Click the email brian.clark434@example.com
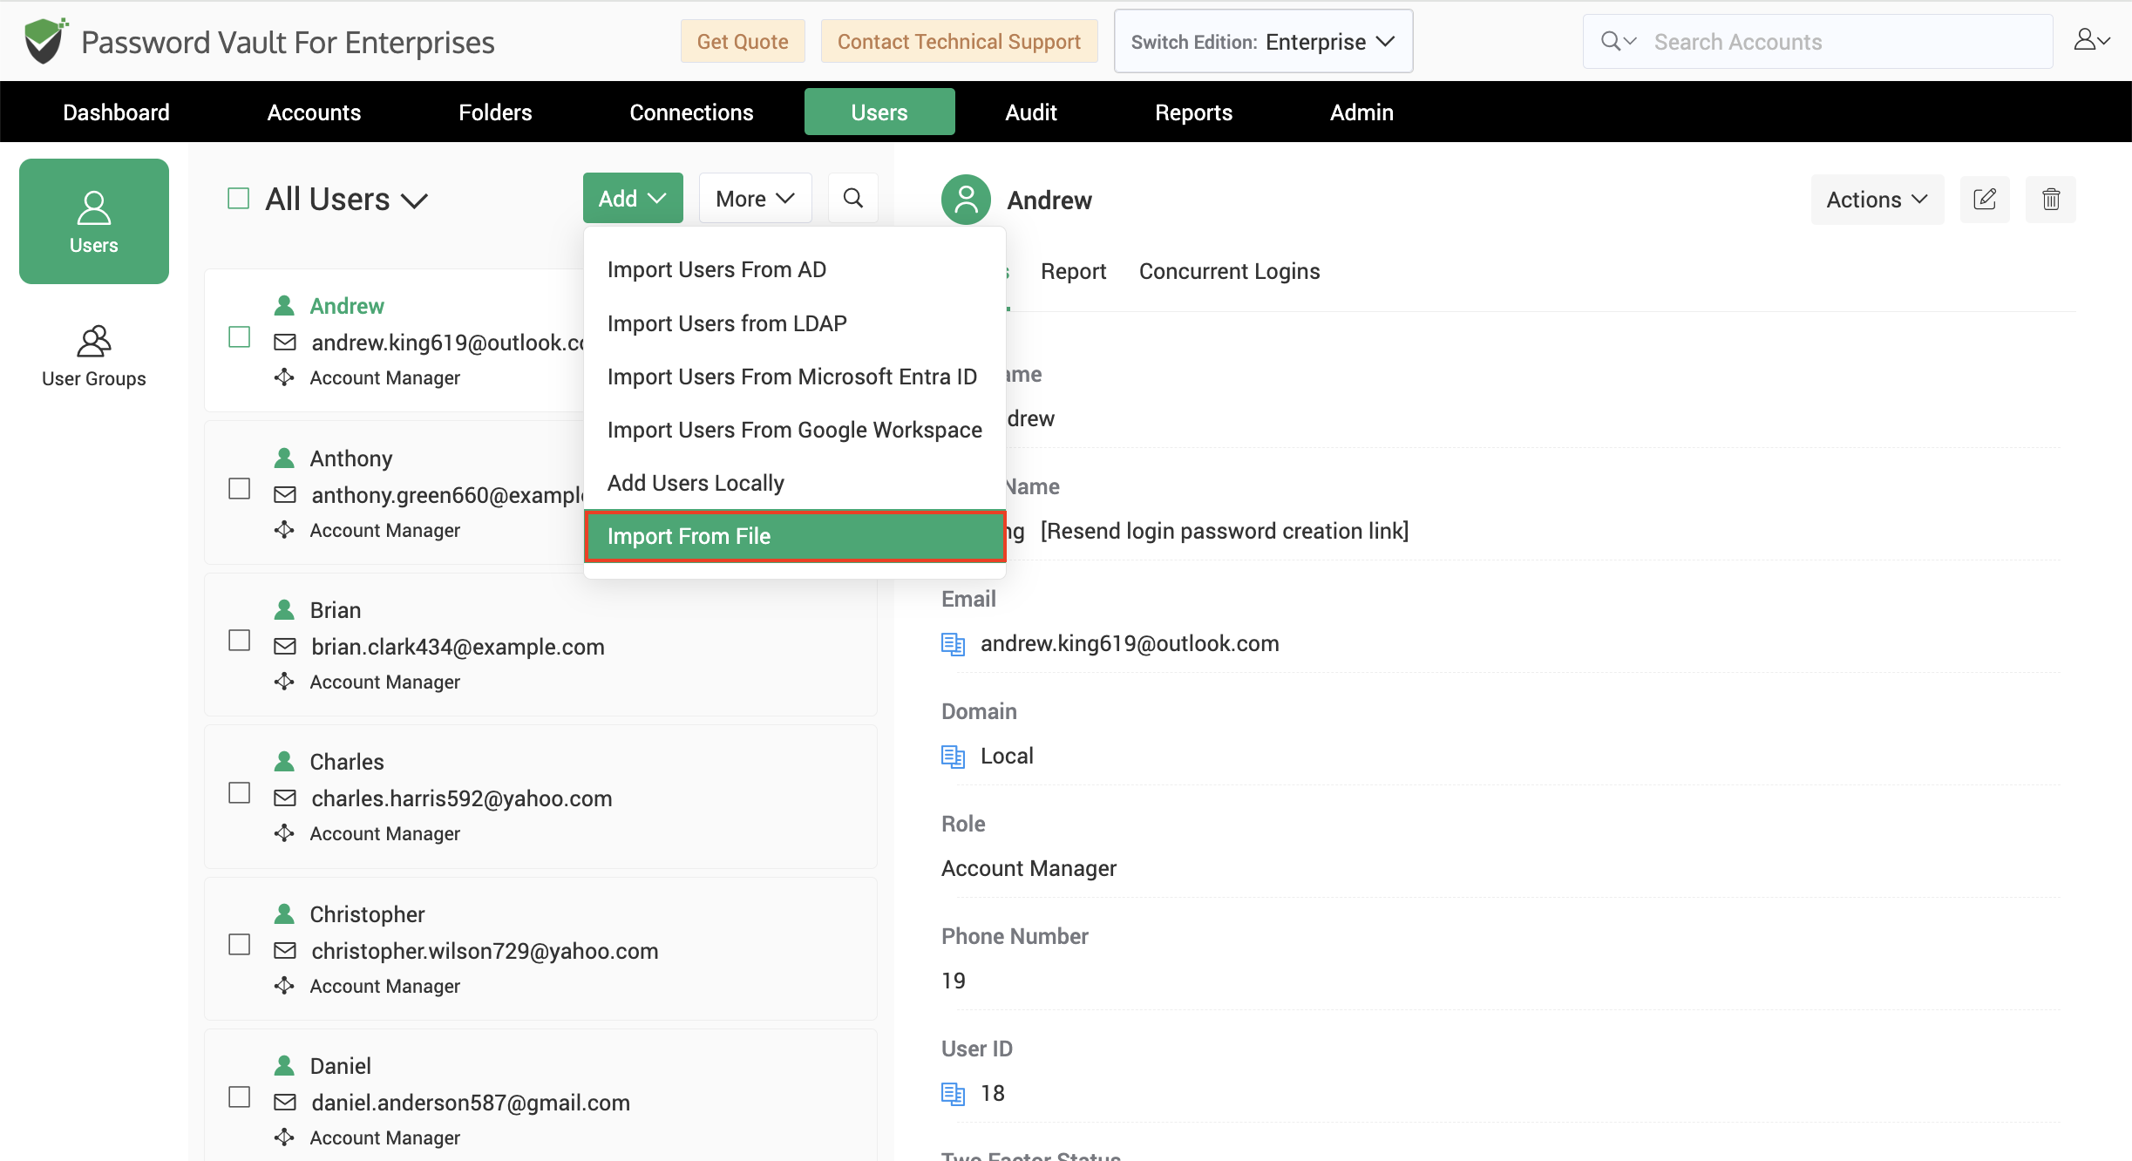 coord(458,647)
